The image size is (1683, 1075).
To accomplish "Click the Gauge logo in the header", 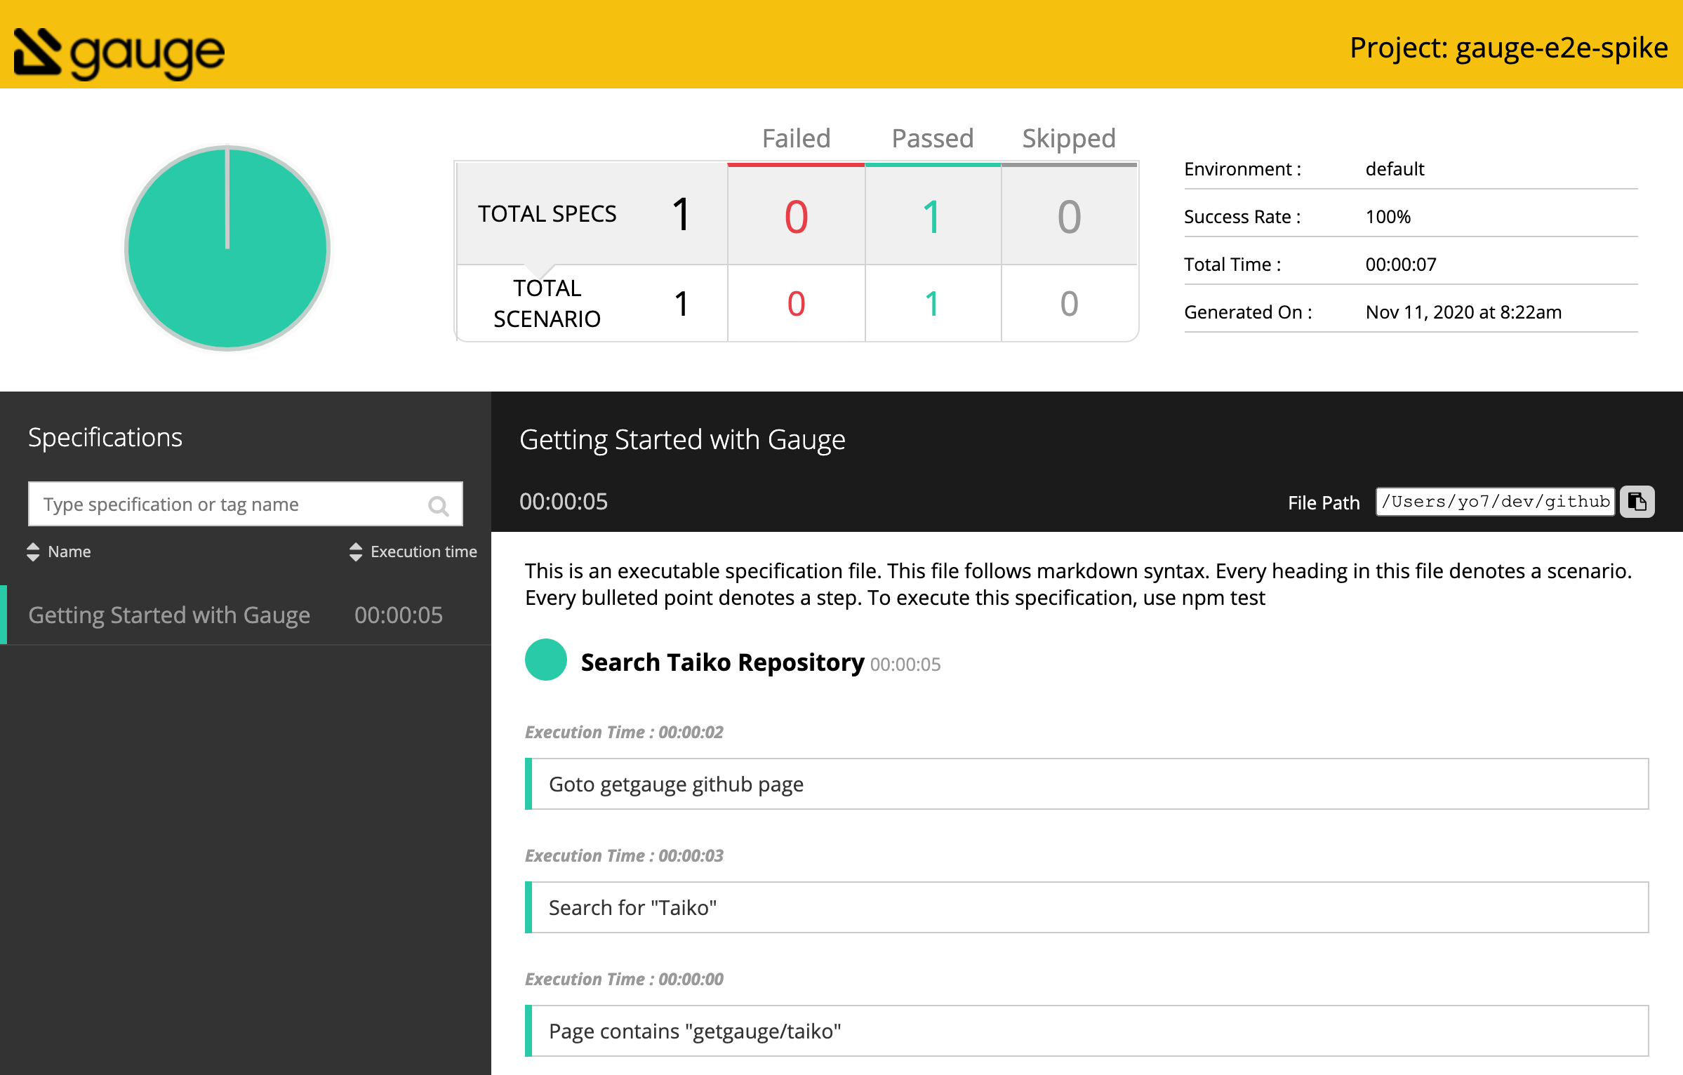I will (x=119, y=53).
